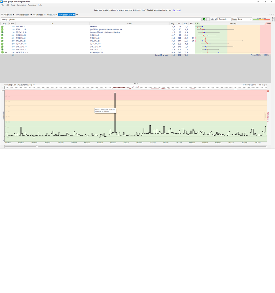Image resolution: width=275 pixels, height=293 pixels.
Task: Add a new target tab with plus
Action: click(x=77, y=15)
